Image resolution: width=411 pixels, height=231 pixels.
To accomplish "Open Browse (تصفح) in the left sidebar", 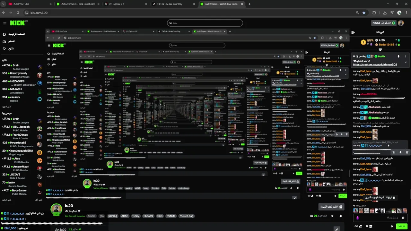I will tap(9, 41).
